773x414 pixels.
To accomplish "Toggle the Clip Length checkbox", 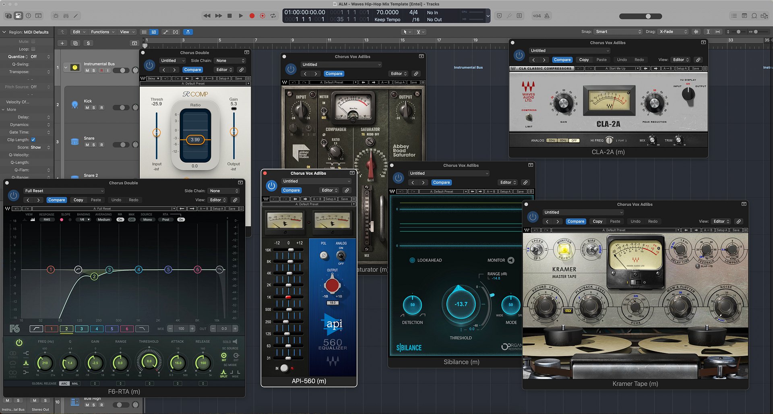I will 33,140.
